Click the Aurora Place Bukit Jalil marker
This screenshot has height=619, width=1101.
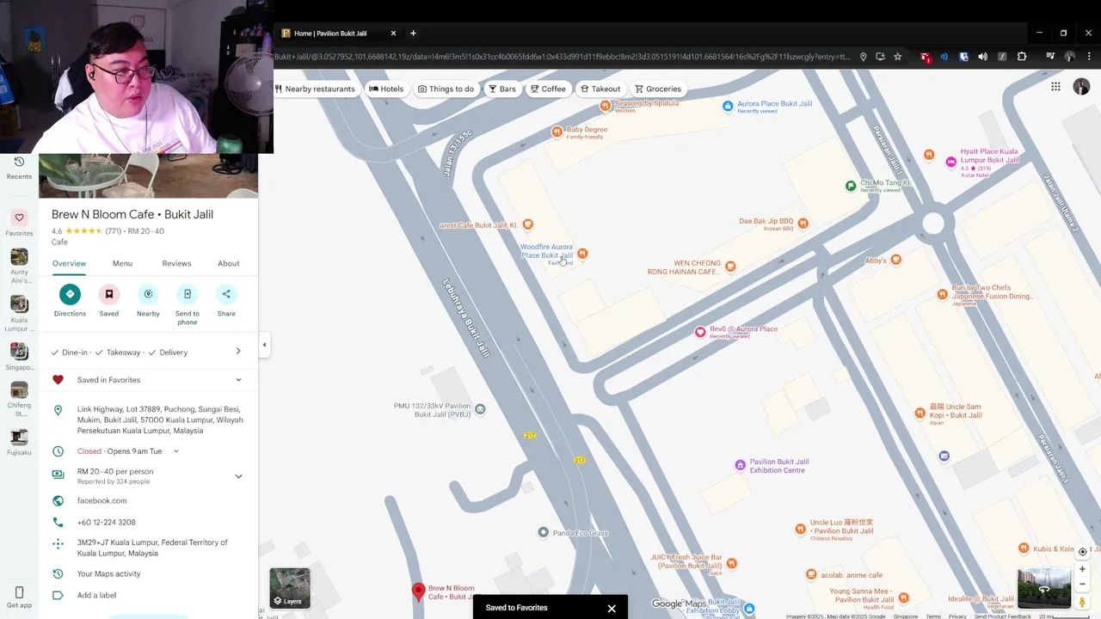728,106
